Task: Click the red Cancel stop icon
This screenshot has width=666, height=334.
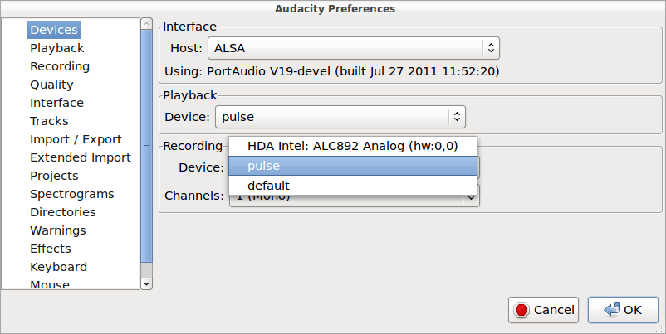Action: 522,310
